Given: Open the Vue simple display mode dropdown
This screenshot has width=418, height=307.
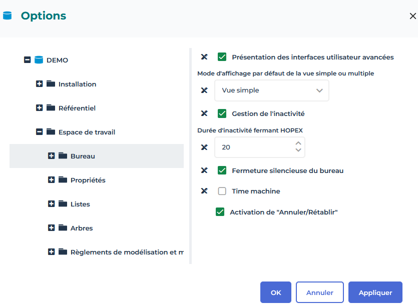Looking at the screenshot, I should coord(271,90).
